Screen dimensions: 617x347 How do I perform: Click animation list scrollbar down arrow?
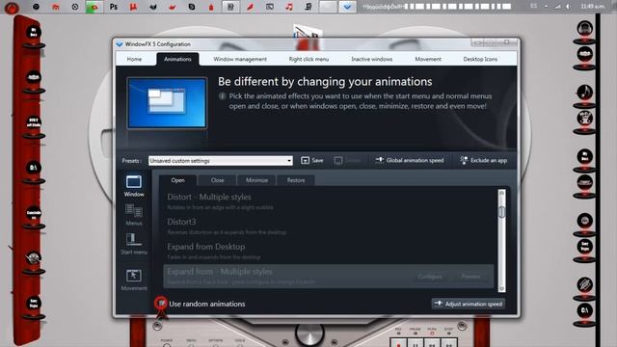[501, 288]
